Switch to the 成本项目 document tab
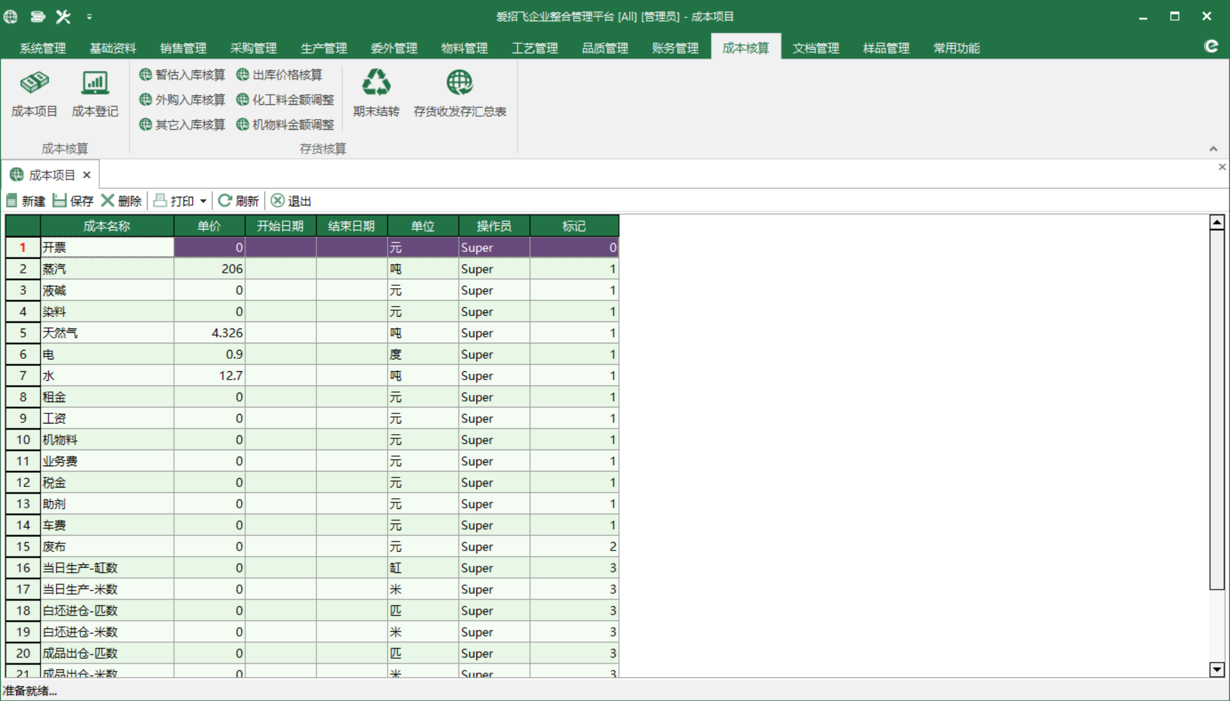The height and width of the screenshot is (701, 1230). coord(52,175)
